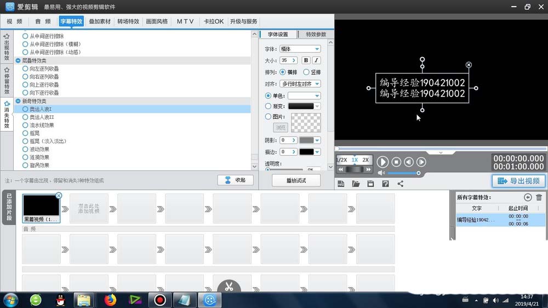Click the stop playback button

pos(396,162)
